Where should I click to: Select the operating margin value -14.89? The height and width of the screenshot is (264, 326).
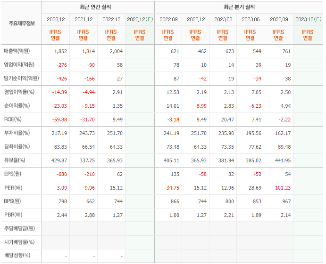click(59, 93)
